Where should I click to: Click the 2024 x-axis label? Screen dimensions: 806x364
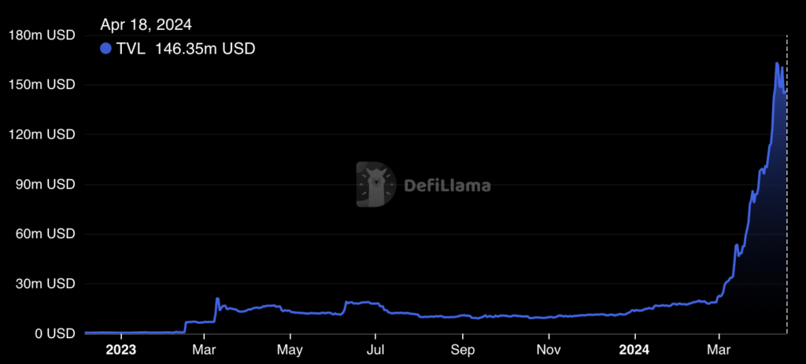pos(634,349)
